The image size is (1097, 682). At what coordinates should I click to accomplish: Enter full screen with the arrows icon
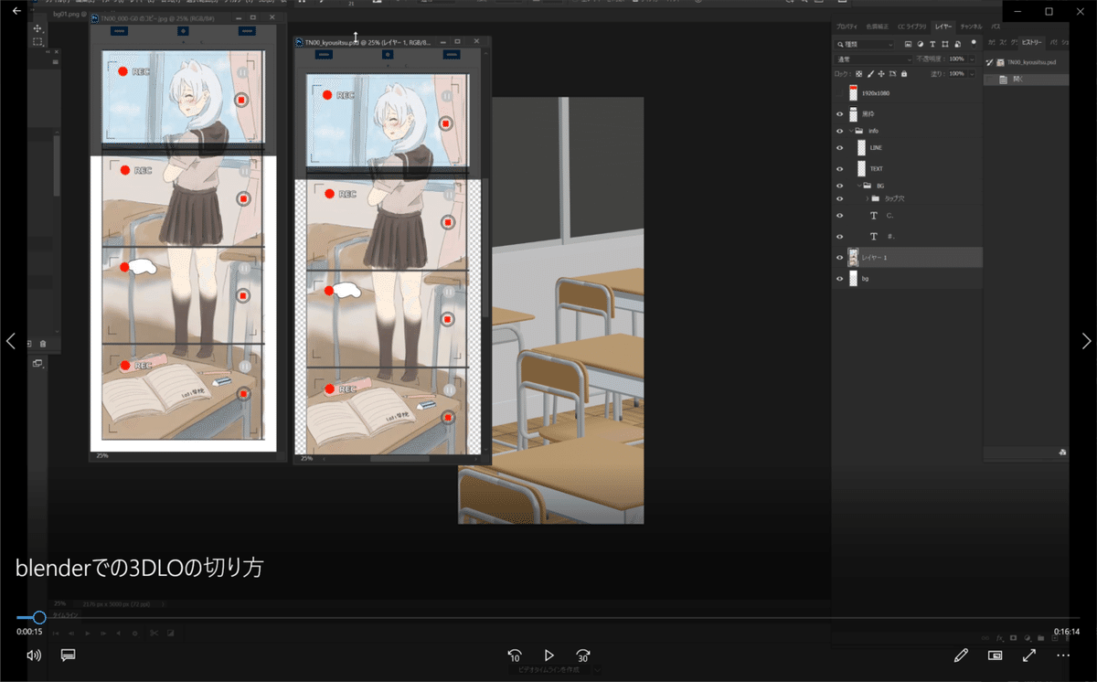click(1028, 655)
